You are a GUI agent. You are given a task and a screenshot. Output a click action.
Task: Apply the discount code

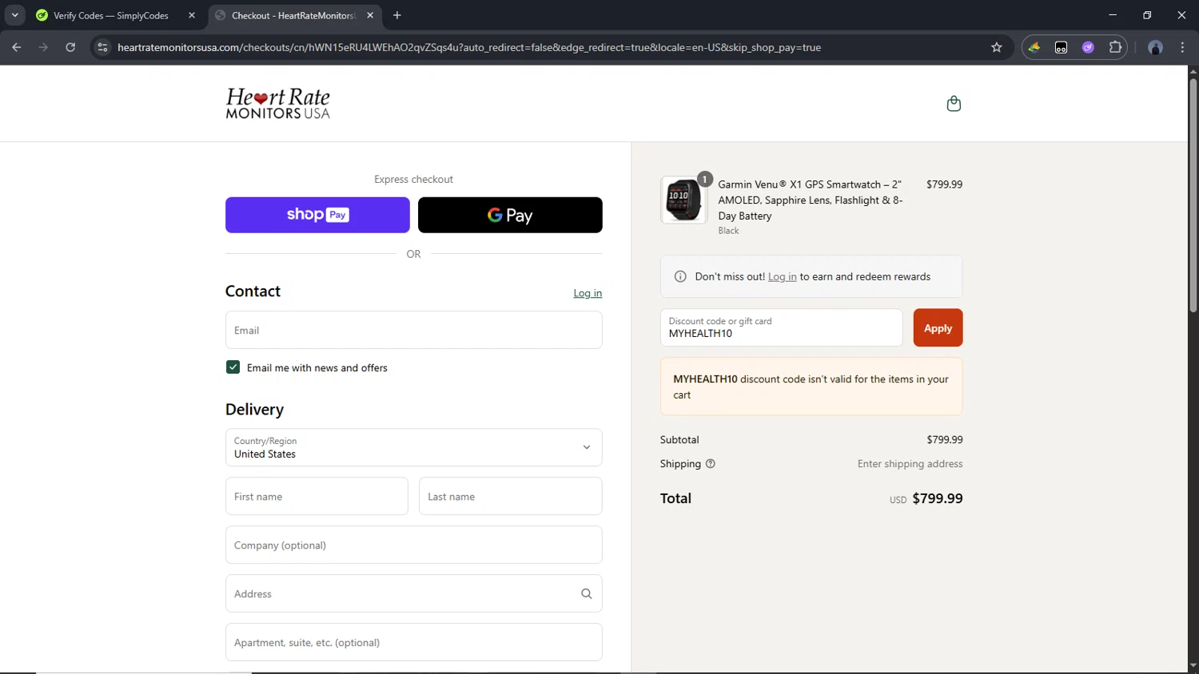coord(938,327)
